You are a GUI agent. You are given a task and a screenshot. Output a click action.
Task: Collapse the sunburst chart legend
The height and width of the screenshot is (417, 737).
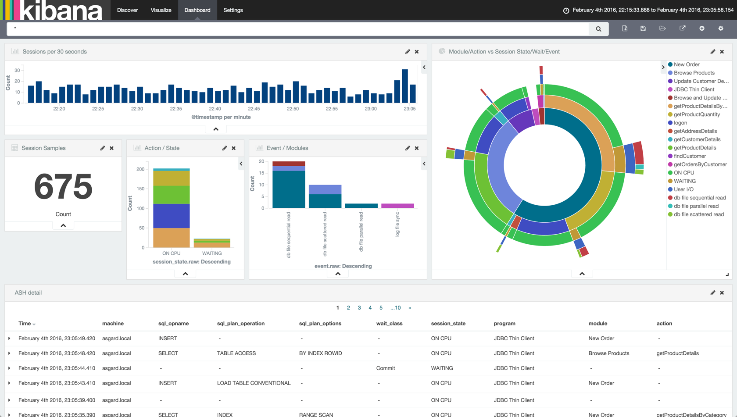click(x=663, y=68)
